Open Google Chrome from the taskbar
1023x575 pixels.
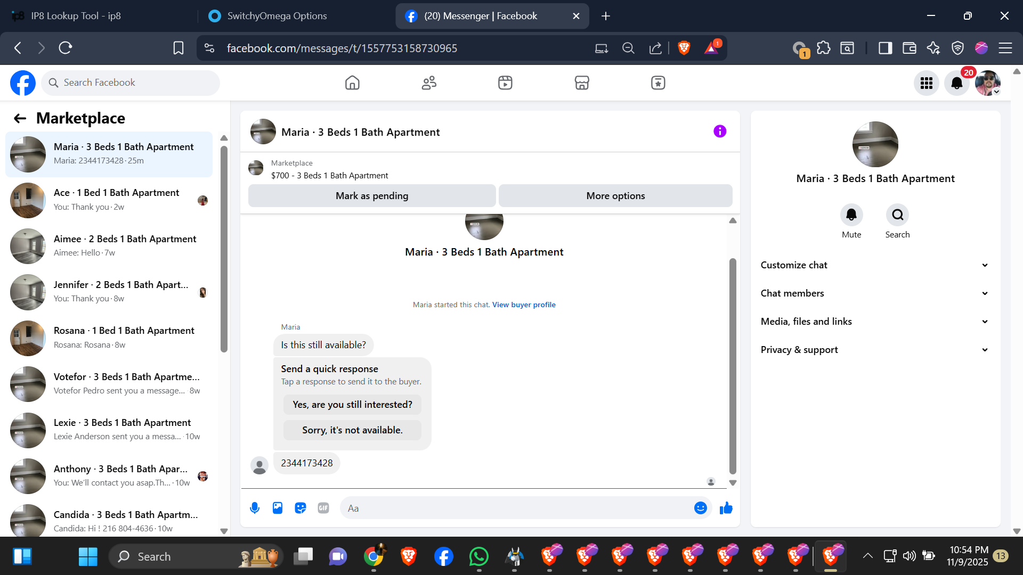click(x=374, y=556)
